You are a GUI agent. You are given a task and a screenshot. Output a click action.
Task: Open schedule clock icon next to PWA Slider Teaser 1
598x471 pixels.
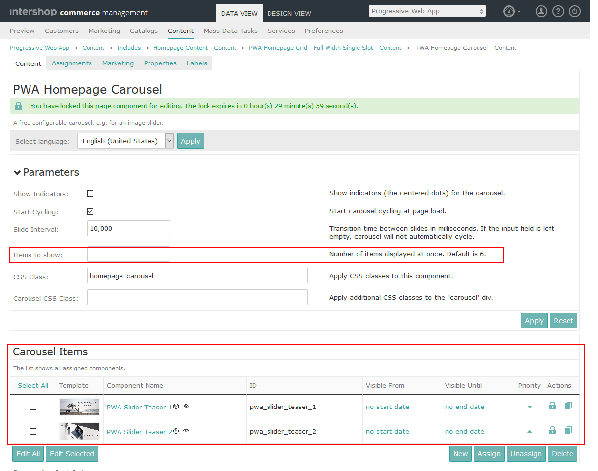pyautogui.click(x=177, y=405)
